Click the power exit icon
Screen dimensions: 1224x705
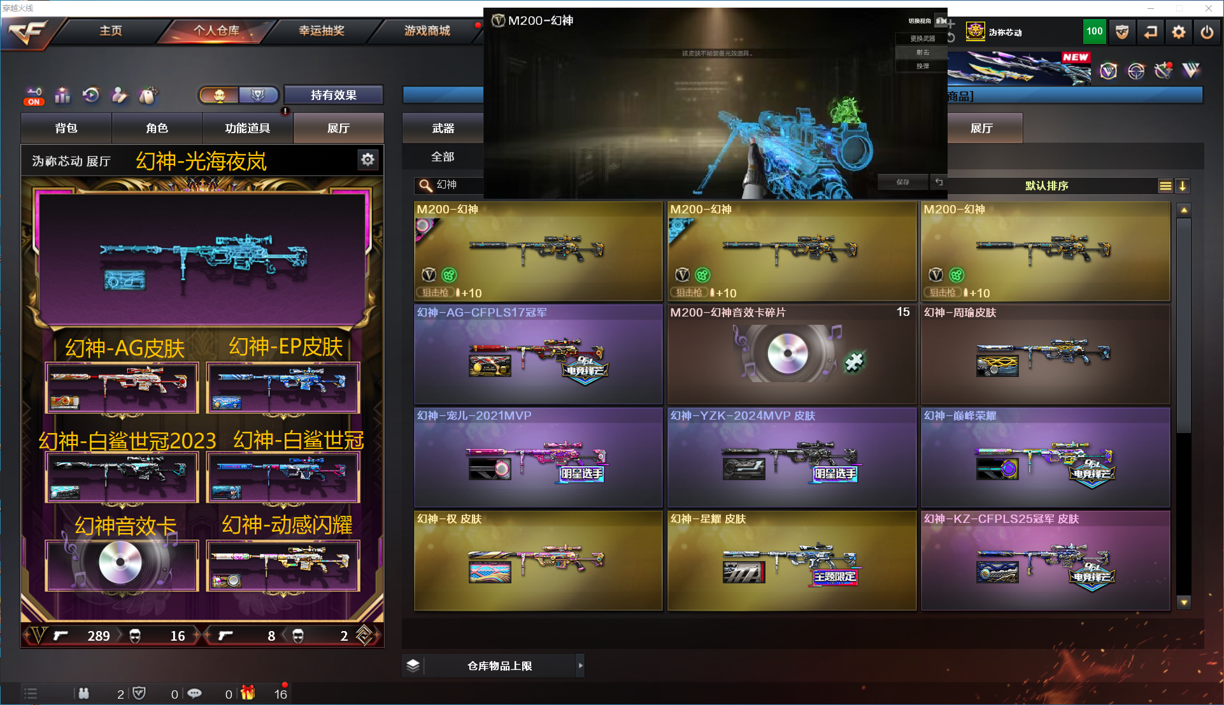pyautogui.click(x=1207, y=32)
